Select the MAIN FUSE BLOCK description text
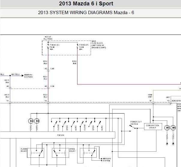181x167 pixels. pos(99,44)
